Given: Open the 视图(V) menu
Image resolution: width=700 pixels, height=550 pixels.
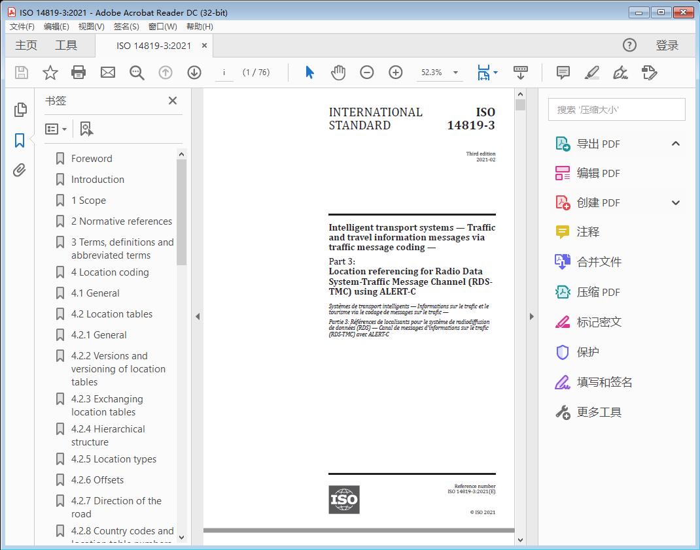Looking at the screenshot, I should (91, 26).
